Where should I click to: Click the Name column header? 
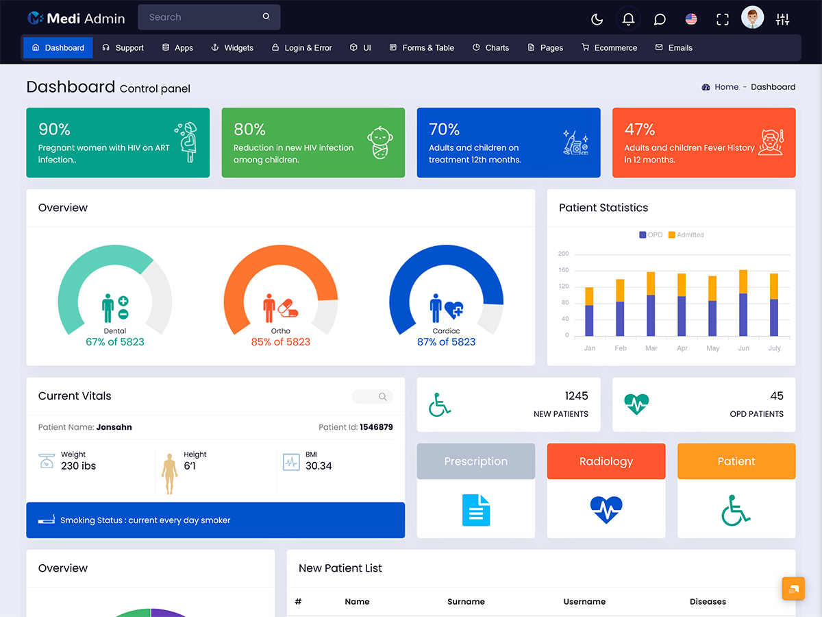coord(357,602)
